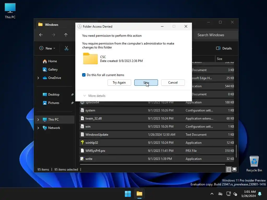Select OneDrive in the sidebar
Image resolution: width=267 pixels, height=200 pixels.
(54, 78)
